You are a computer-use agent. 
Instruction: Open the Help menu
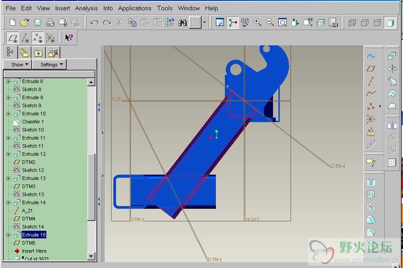pyautogui.click(x=211, y=8)
